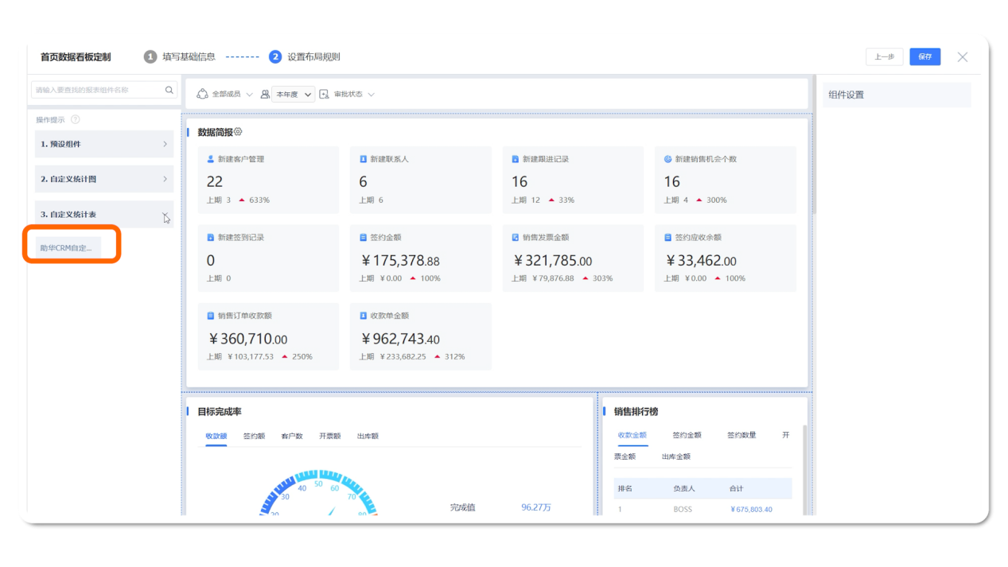Select 签约数量 tab in 销售排行榜
Screen dimensions: 1008x567
pyautogui.click(x=741, y=435)
